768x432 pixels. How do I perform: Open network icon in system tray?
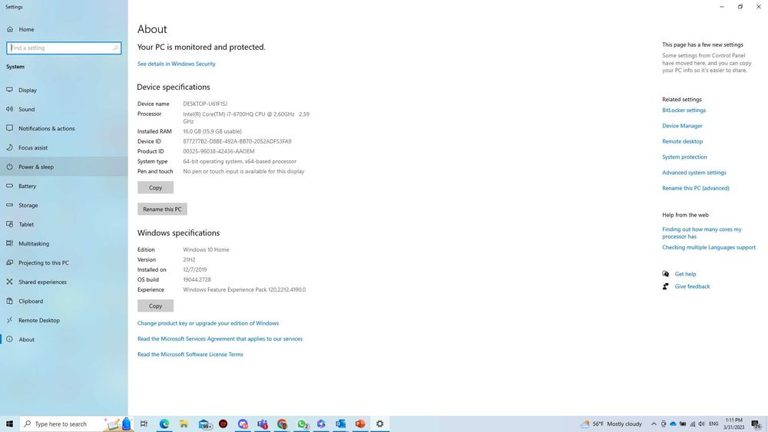[693, 424]
